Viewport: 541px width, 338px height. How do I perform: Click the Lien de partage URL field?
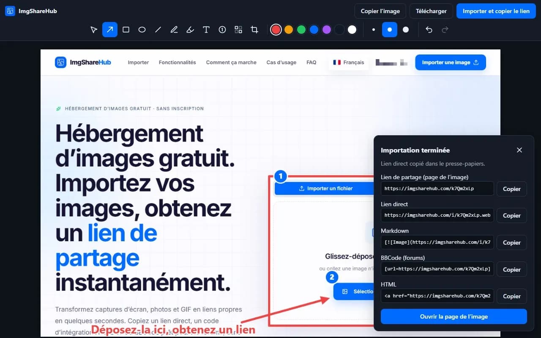(437, 188)
